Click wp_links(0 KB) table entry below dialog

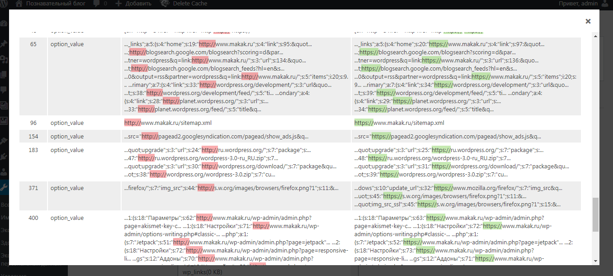pos(202,272)
